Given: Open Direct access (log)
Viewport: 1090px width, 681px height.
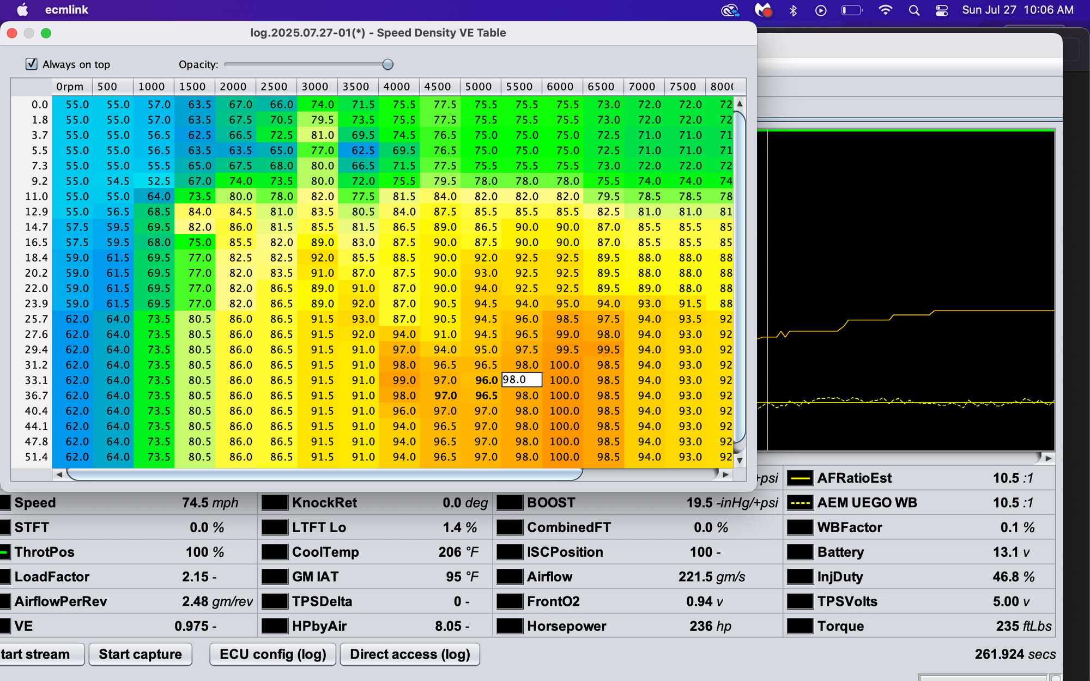Looking at the screenshot, I should click(x=410, y=654).
